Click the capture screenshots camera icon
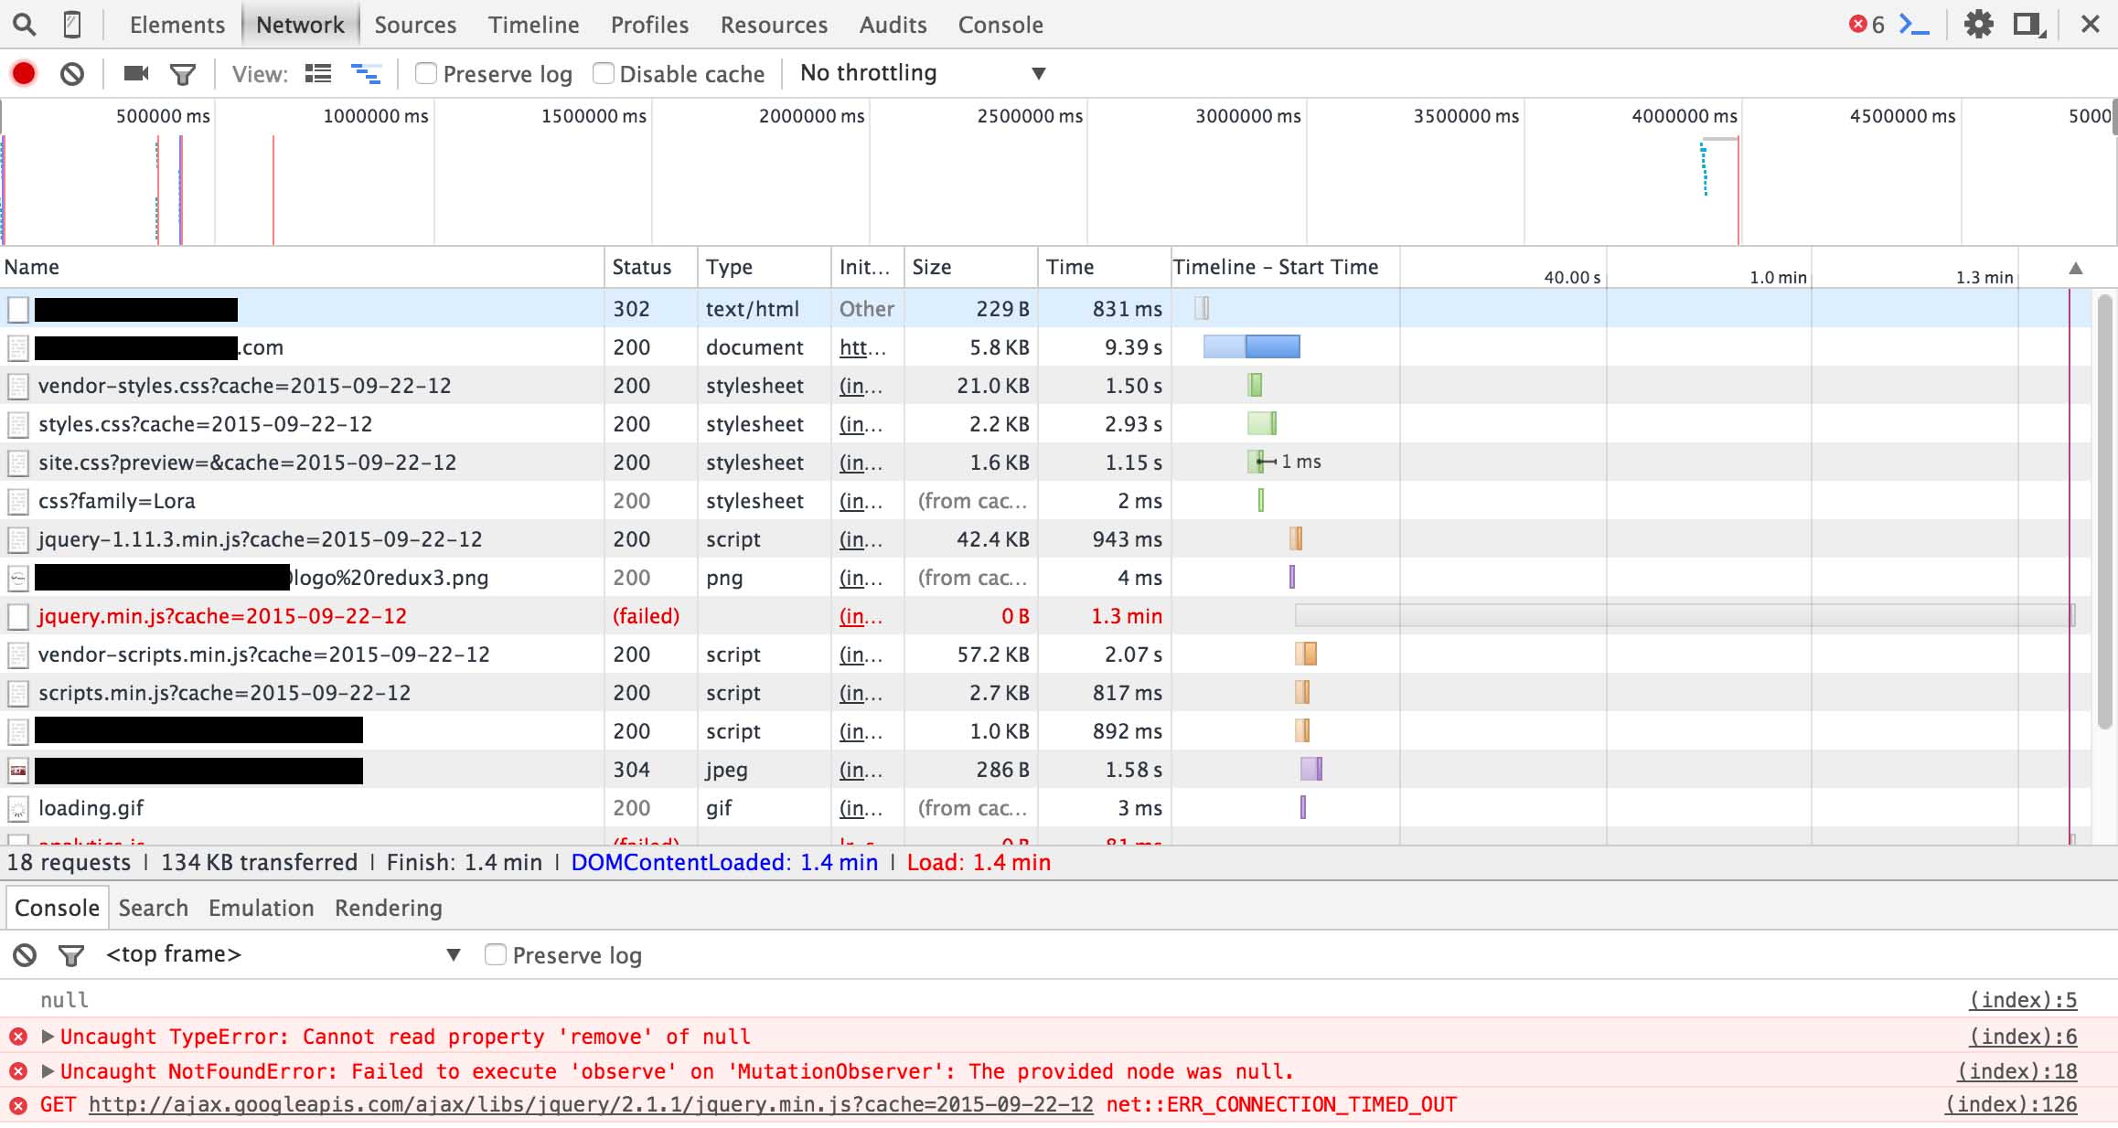 pyautogui.click(x=136, y=73)
